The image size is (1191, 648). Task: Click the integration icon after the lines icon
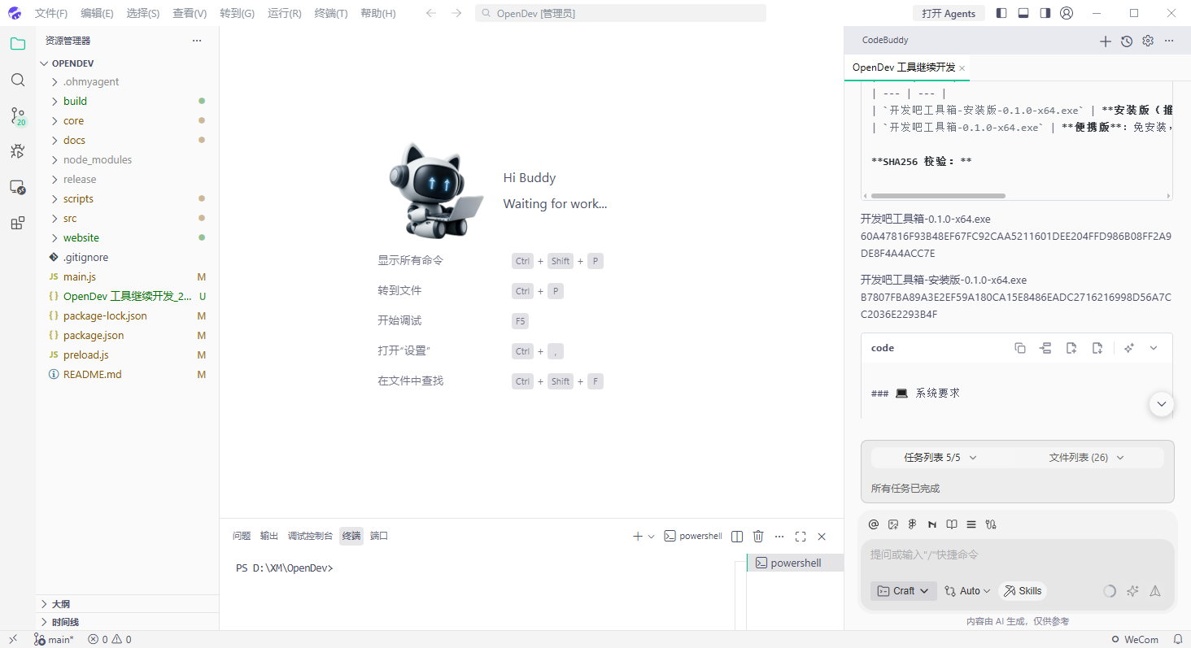pos(991,524)
